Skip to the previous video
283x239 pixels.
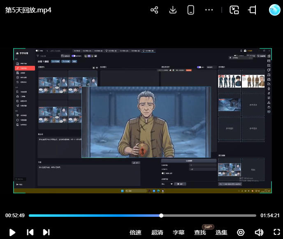point(30,232)
